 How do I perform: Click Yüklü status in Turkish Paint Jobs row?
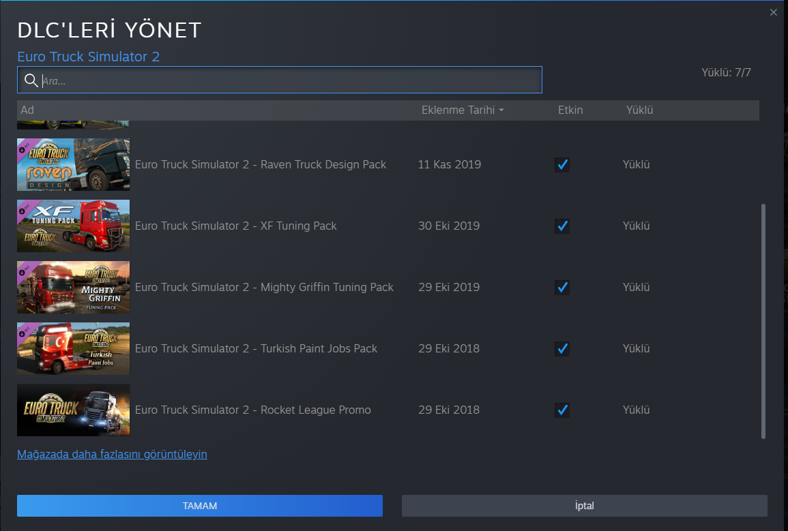coord(637,348)
